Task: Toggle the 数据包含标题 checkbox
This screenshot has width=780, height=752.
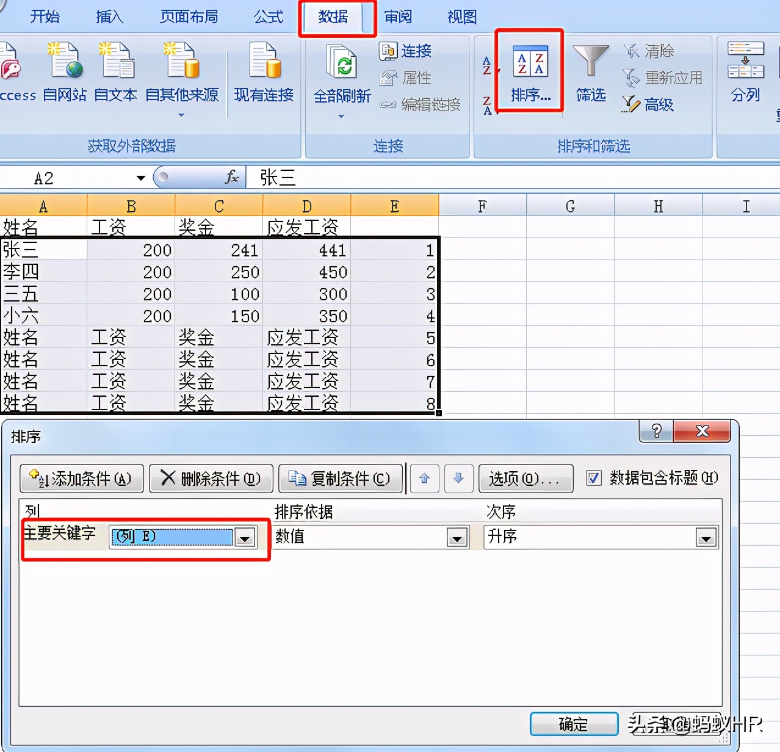Action: click(x=594, y=479)
